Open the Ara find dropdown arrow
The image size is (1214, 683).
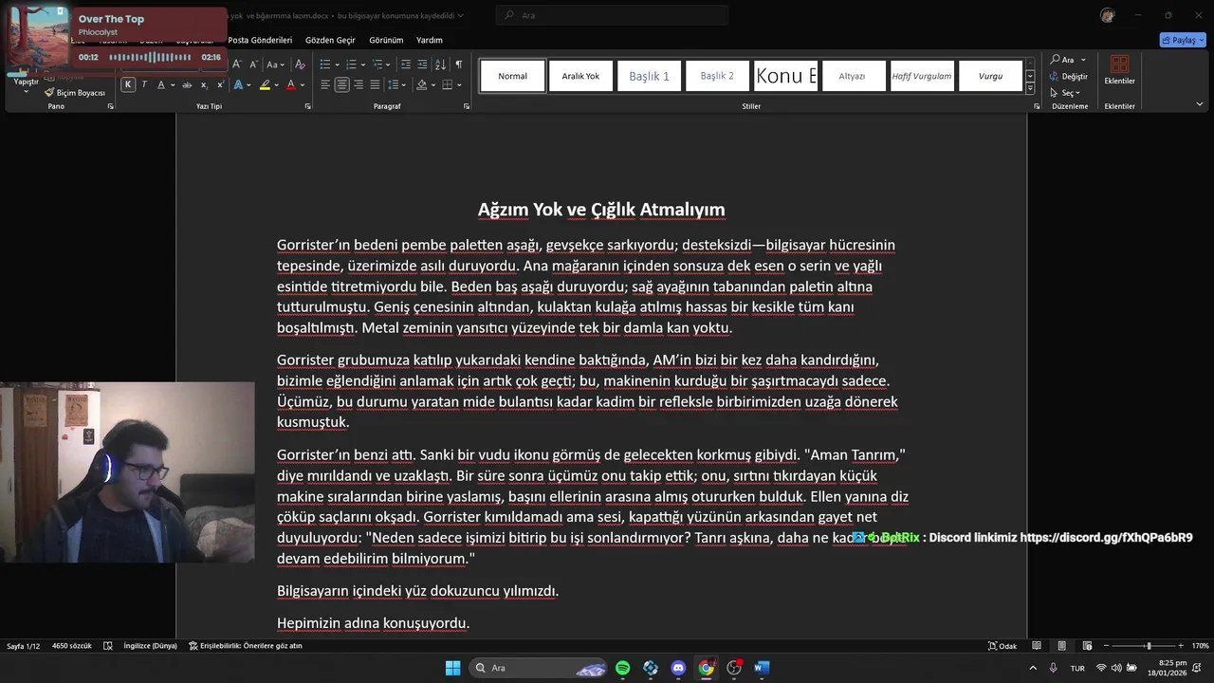[1083, 60]
